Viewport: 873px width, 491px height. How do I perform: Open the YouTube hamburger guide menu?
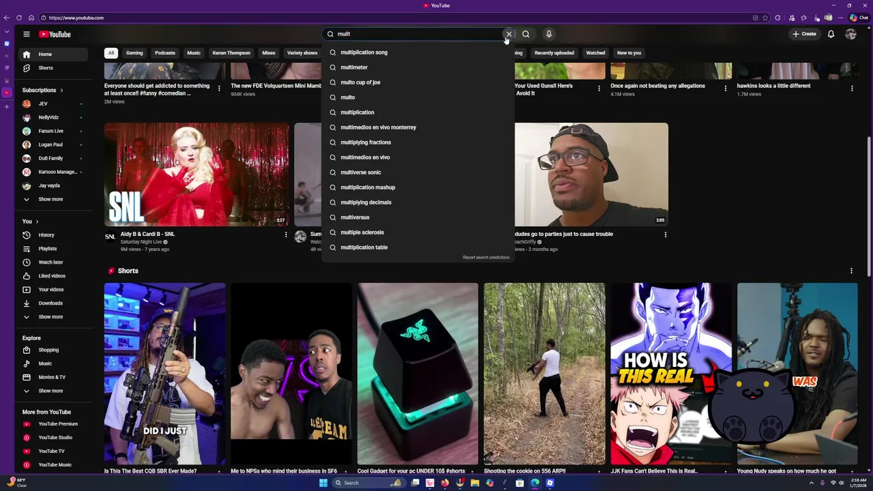(26, 34)
